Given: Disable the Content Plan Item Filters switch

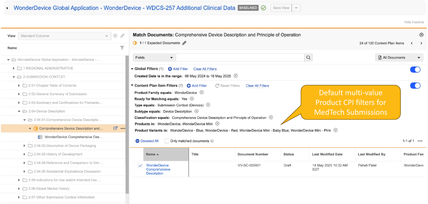Looking at the screenshot, I should [415, 85].
